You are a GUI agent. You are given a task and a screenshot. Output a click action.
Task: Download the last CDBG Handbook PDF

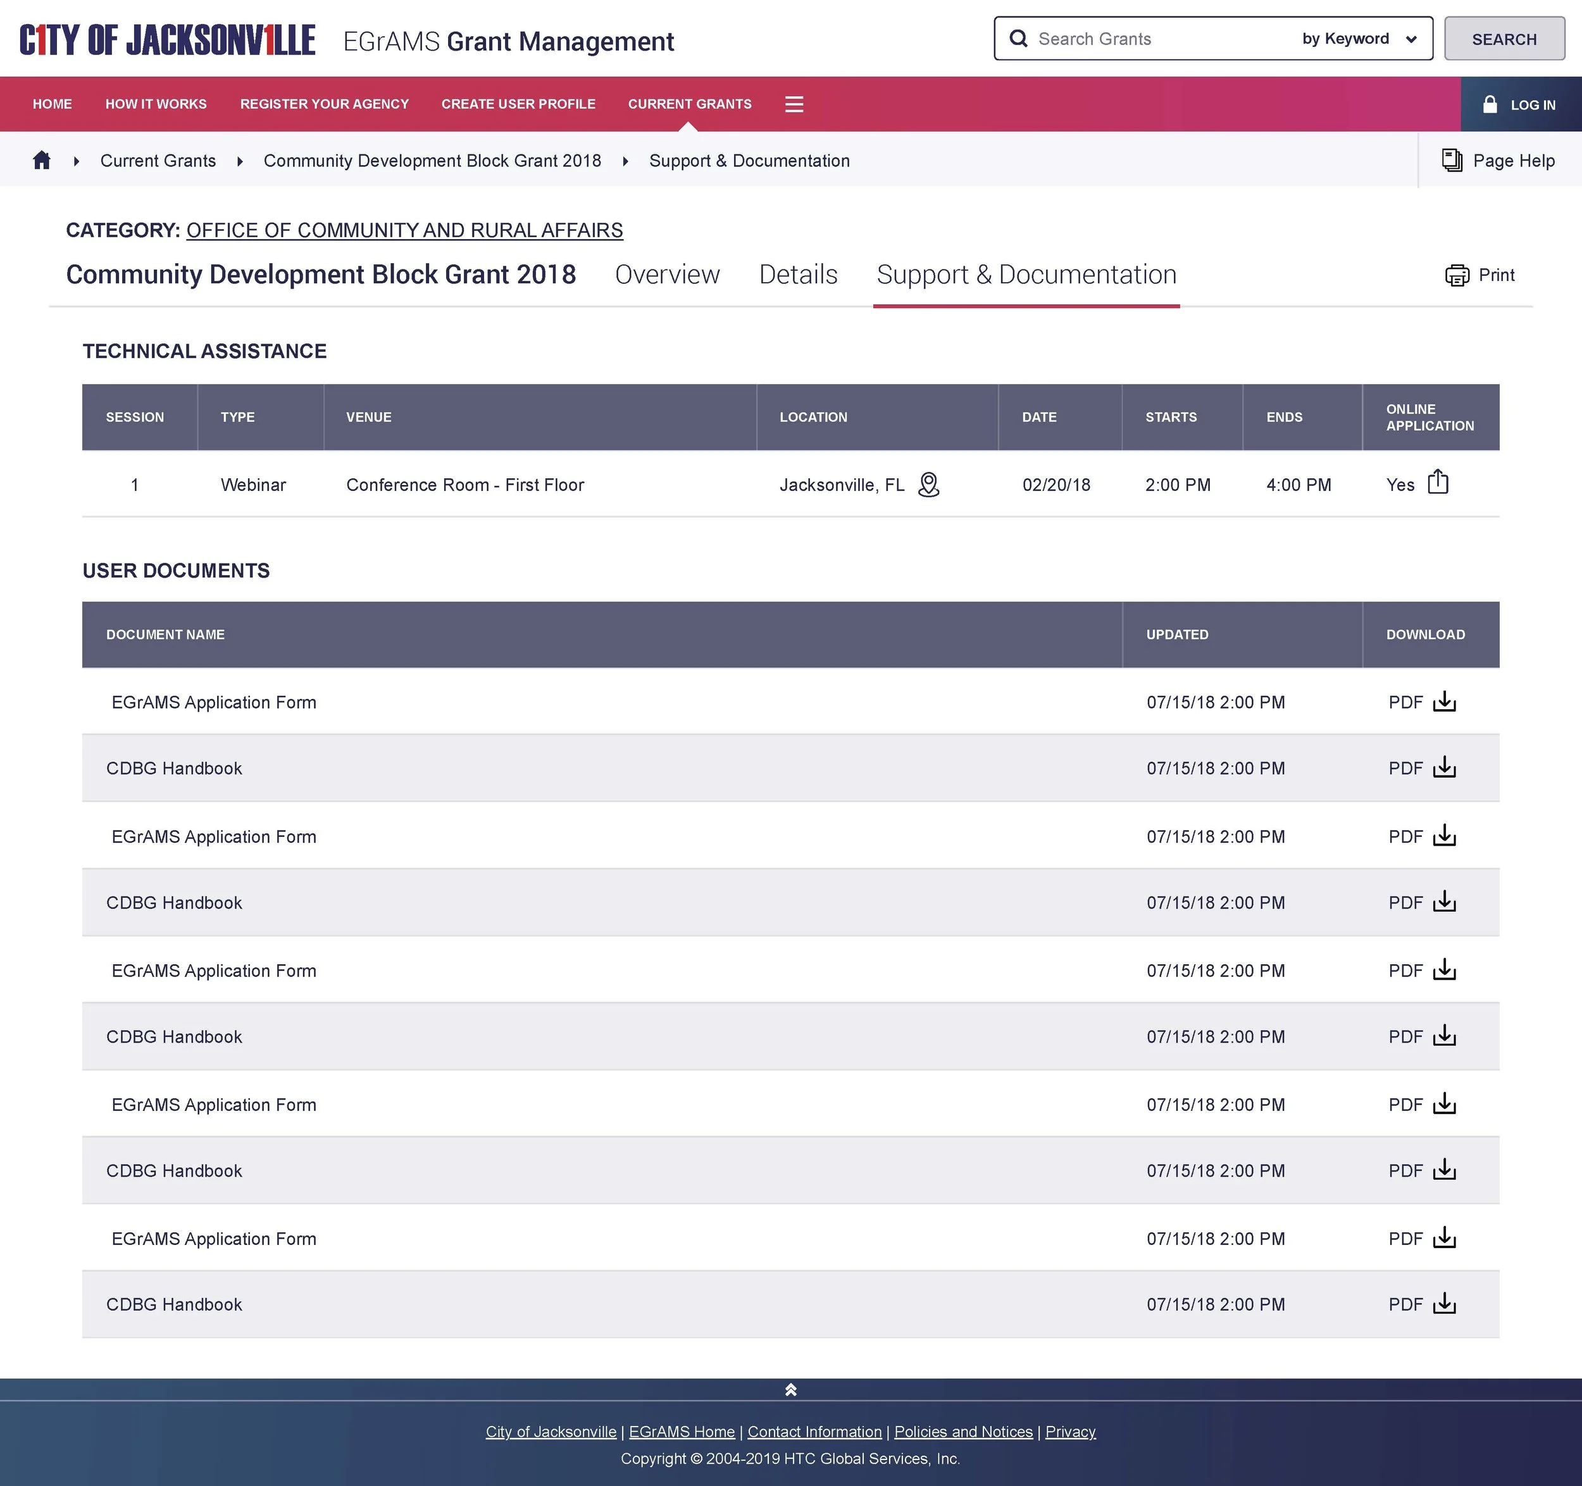[x=1443, y=1304]
